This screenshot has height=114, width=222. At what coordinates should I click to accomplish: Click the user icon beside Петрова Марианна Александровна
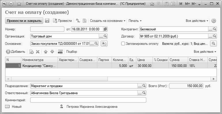tap(61, 106)
